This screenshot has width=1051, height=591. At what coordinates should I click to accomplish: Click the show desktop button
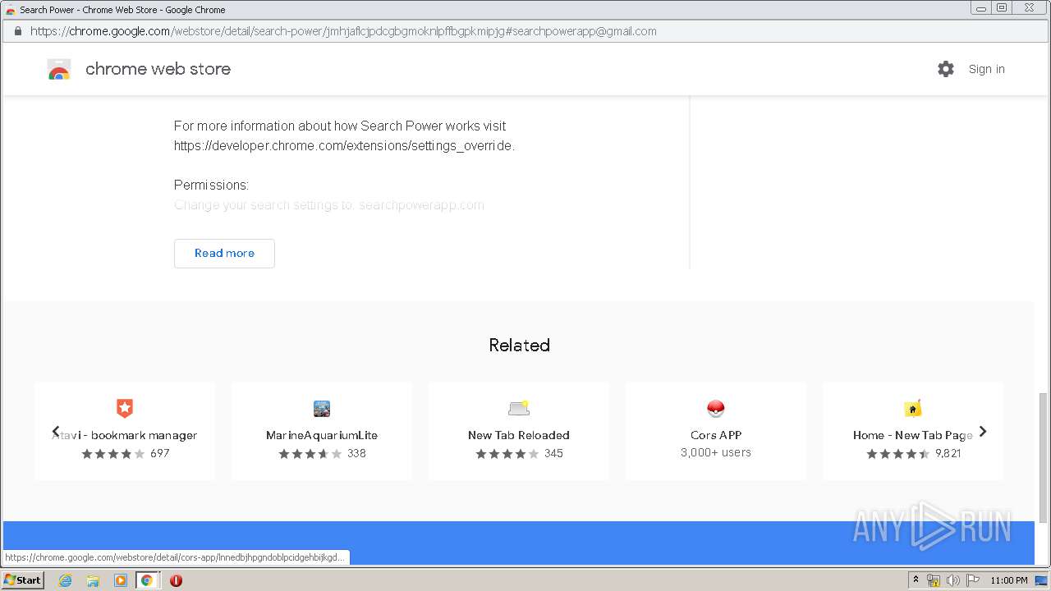(1041, 580)
